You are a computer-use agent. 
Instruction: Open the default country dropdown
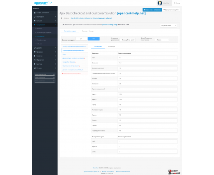tap(128, 40)
